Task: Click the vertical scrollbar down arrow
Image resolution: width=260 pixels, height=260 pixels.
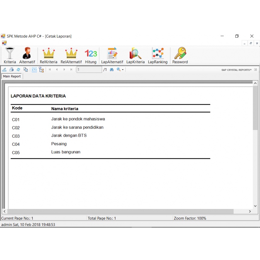Action: click(x=255, y=206)
